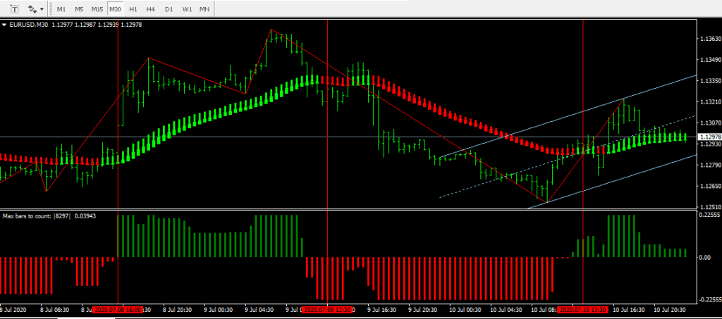Image resolution: width=722 pixels, height=319 pixels.
Task: Switch chart to H1 timeframe
Action: tap(133, 9)
